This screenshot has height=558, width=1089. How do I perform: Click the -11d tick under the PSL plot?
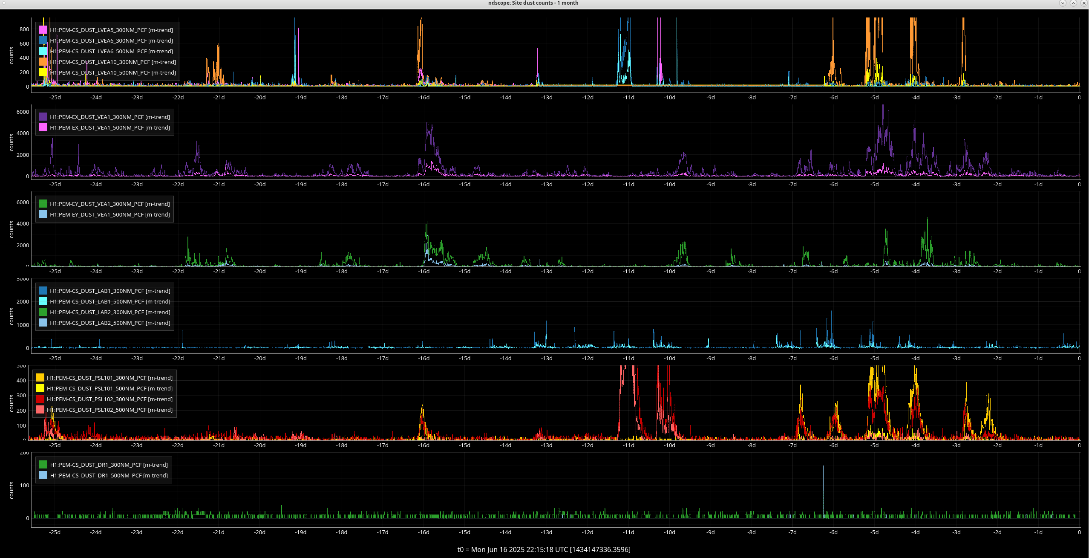pos(628,445)
